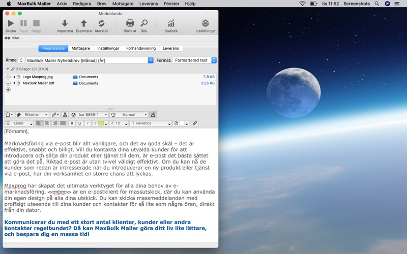Open the Normal priority dropdown
This screenshot has height=254, width=407.
point(129,115)
